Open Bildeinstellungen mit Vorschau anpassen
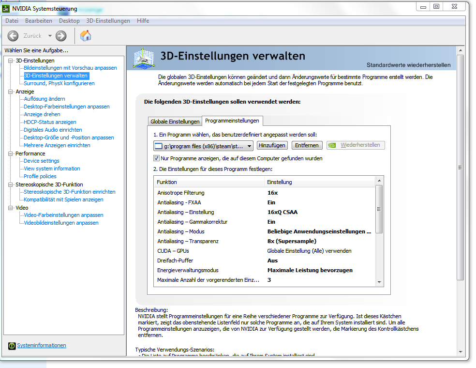 (71, 68)
